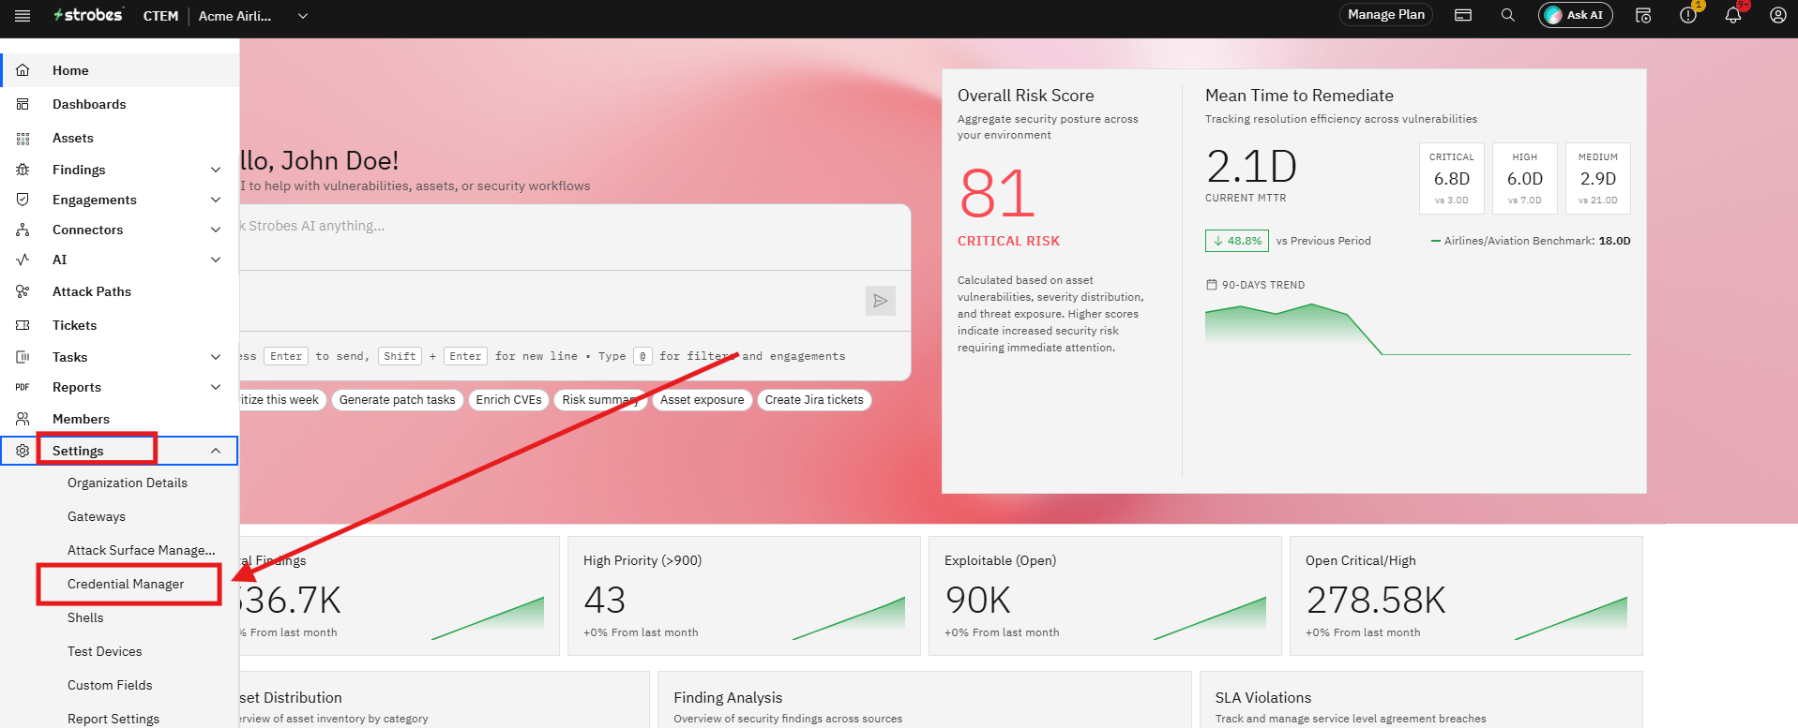Expand the Findings menu chevron
This screenshot has height=728, width=1798.
coord(216,170)
